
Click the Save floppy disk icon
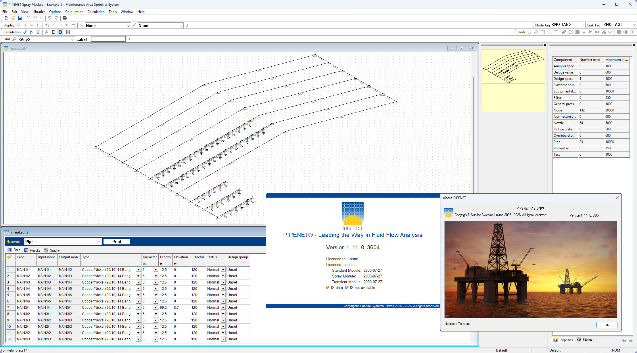coord(20,18)
